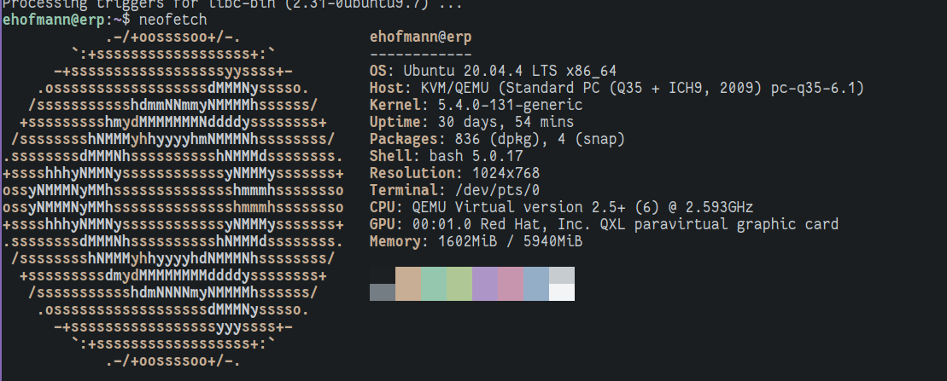Click the Packages 836 (dpkg) line
Screen dimensions: 947x381
(497, 140)
